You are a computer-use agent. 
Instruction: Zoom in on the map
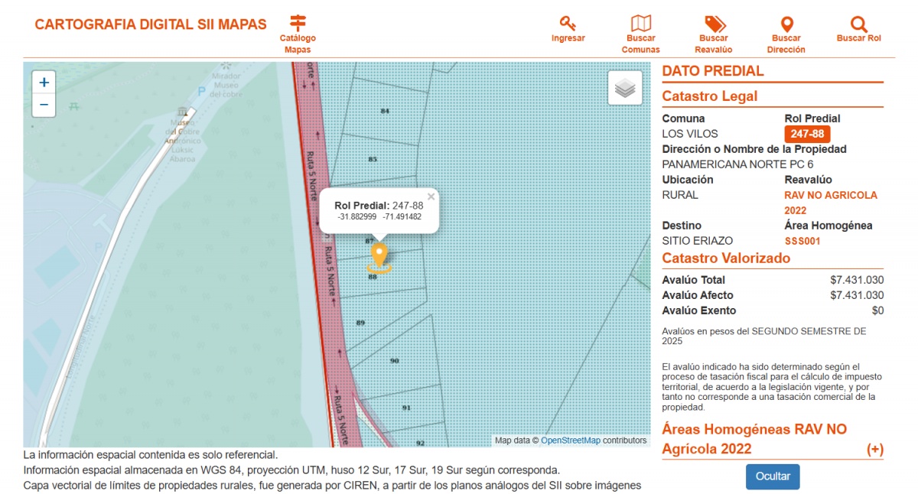click(x=44, y=83)
